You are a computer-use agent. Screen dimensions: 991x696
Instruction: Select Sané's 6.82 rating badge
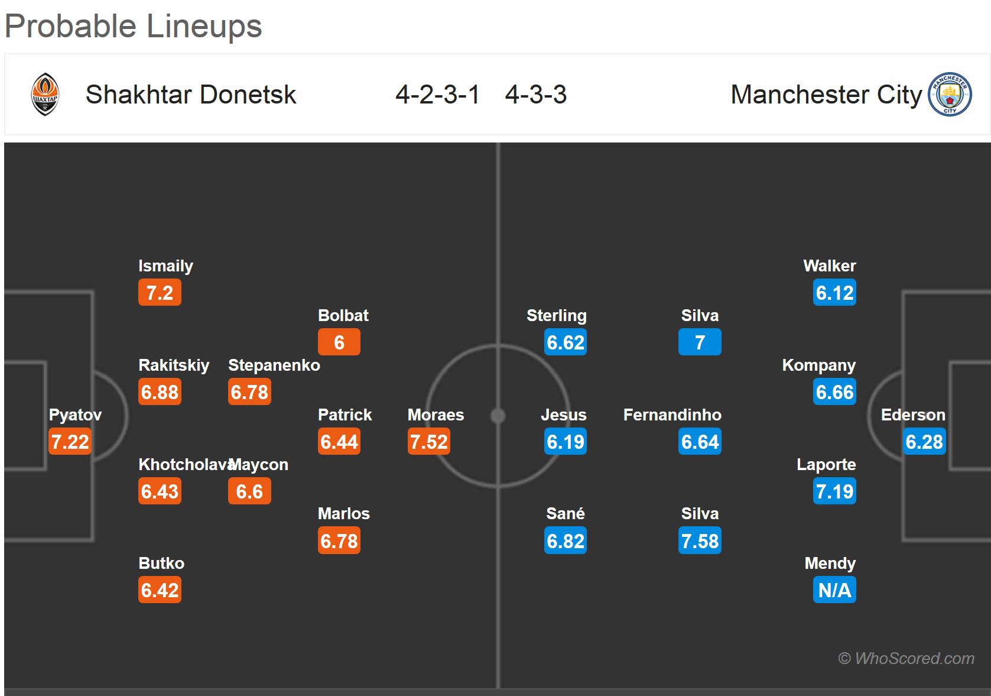pos(566,541)
